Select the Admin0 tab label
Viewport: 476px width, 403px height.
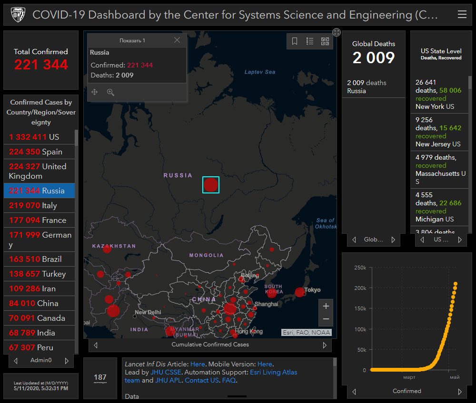[41, 360]
